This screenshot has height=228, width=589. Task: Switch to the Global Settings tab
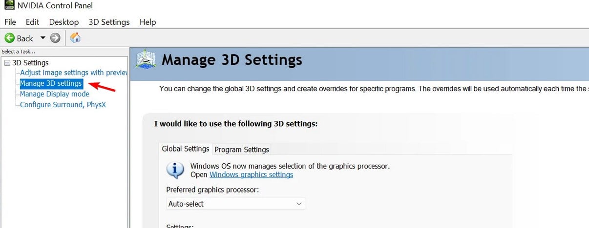coord(186,149)
